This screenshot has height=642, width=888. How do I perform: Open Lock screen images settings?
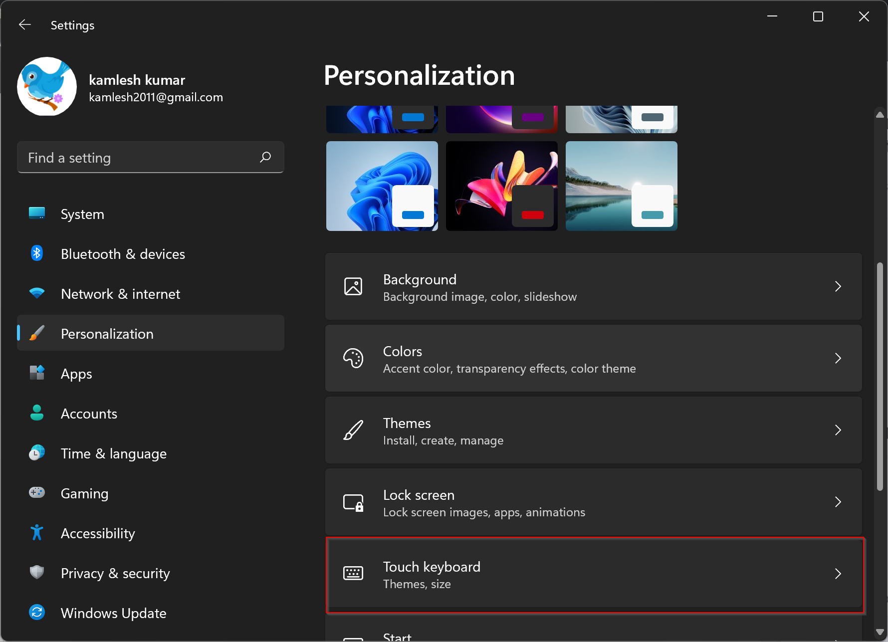594,502
